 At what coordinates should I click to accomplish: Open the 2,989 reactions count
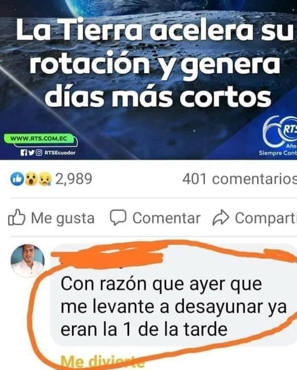coord(74,179)
